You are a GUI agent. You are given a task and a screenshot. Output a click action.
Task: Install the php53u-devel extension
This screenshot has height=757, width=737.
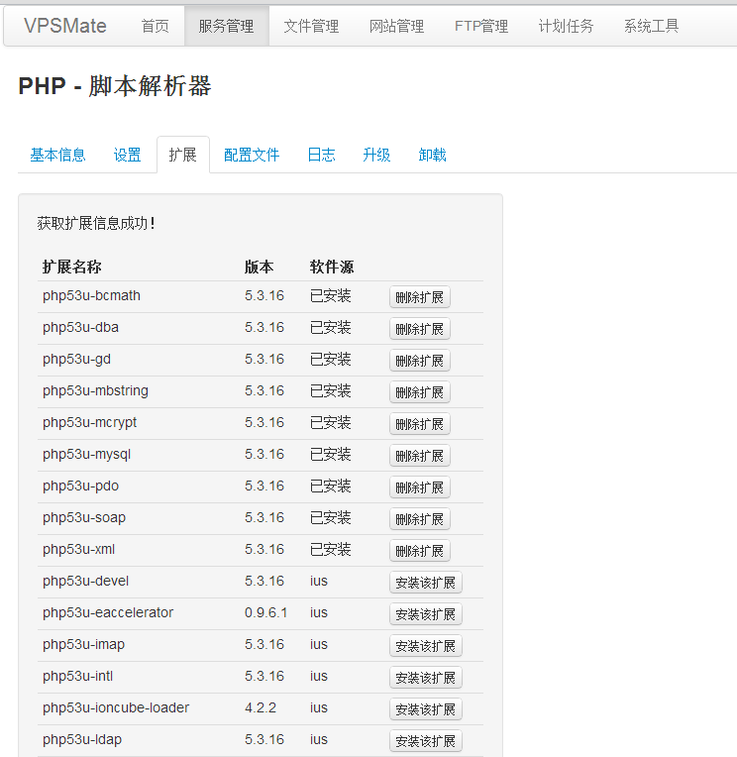425,583
